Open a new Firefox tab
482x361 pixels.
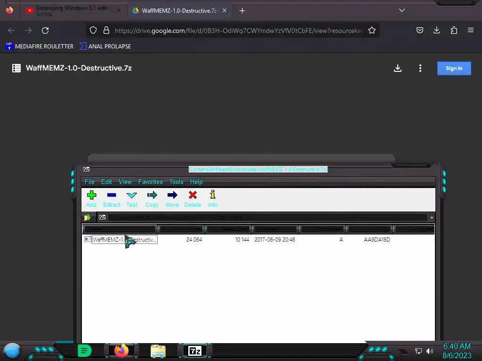click(242, 11)
